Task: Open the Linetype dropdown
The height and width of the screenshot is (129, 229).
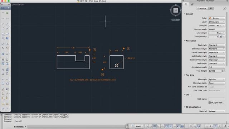Action: [216, 25]
